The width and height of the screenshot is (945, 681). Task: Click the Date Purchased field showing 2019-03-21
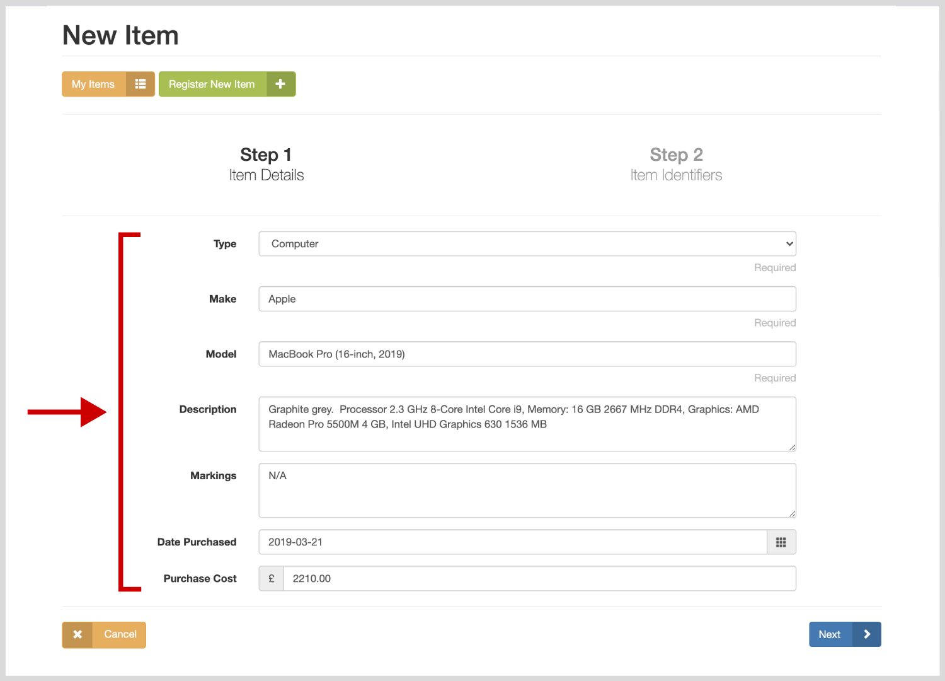coord(512,542)
